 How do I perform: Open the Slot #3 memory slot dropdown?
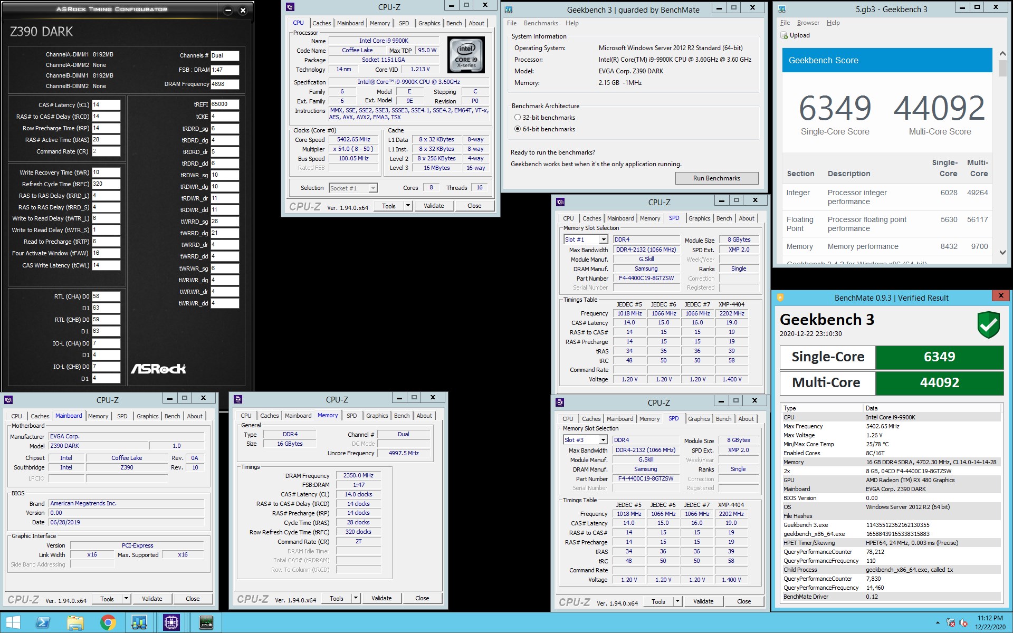pos(603,440)
